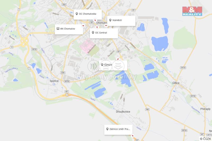Select the AN Chomutov label text
The height and width of the screenshot is (141, 212).
[68, 29]
